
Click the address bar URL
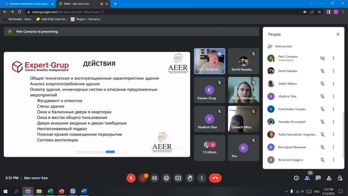pyautogui.click(x=68, y=12)
